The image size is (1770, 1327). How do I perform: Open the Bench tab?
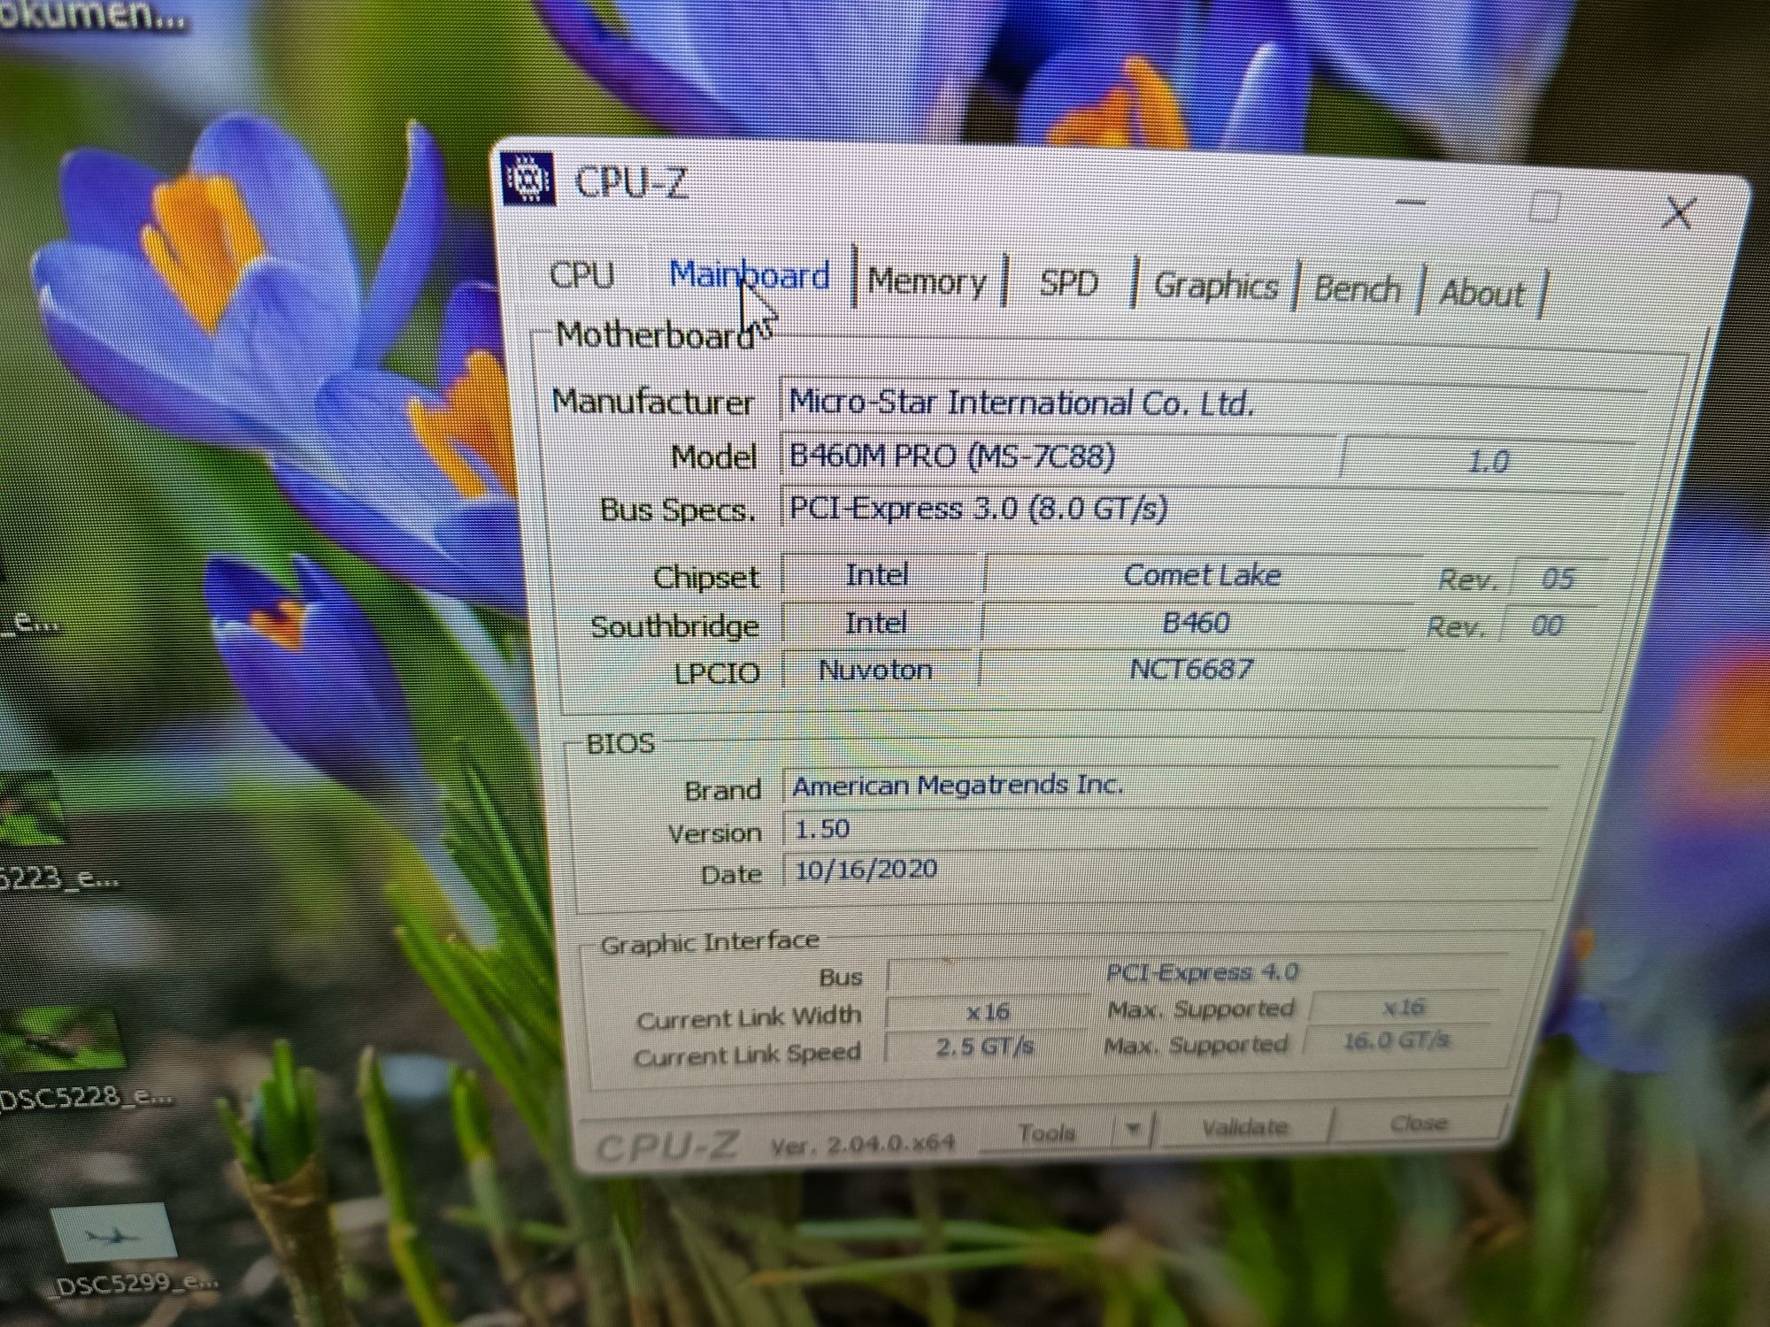click(x=1357, y=288)
